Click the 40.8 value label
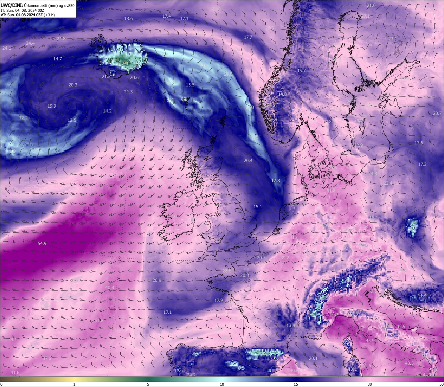 pyautogui.click(x=110, y=288)
